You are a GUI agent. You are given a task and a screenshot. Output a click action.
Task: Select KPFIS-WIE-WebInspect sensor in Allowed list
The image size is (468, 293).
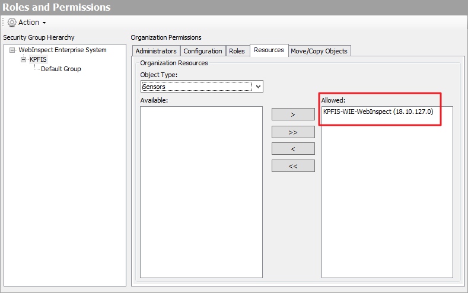[x=378, y=112]
